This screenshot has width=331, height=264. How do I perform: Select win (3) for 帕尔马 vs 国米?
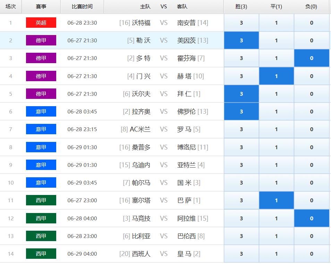[x=241, y=182]
